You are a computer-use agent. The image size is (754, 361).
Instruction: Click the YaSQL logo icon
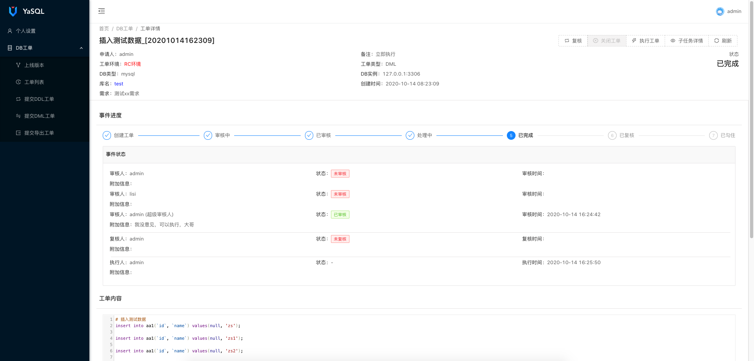coord(13,11)
